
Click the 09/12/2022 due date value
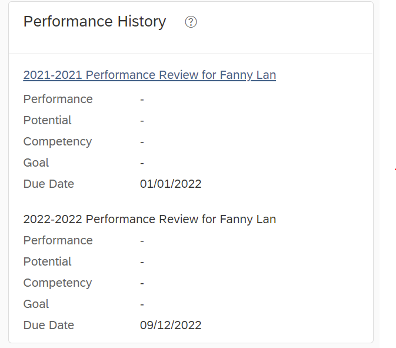point(171,325)
